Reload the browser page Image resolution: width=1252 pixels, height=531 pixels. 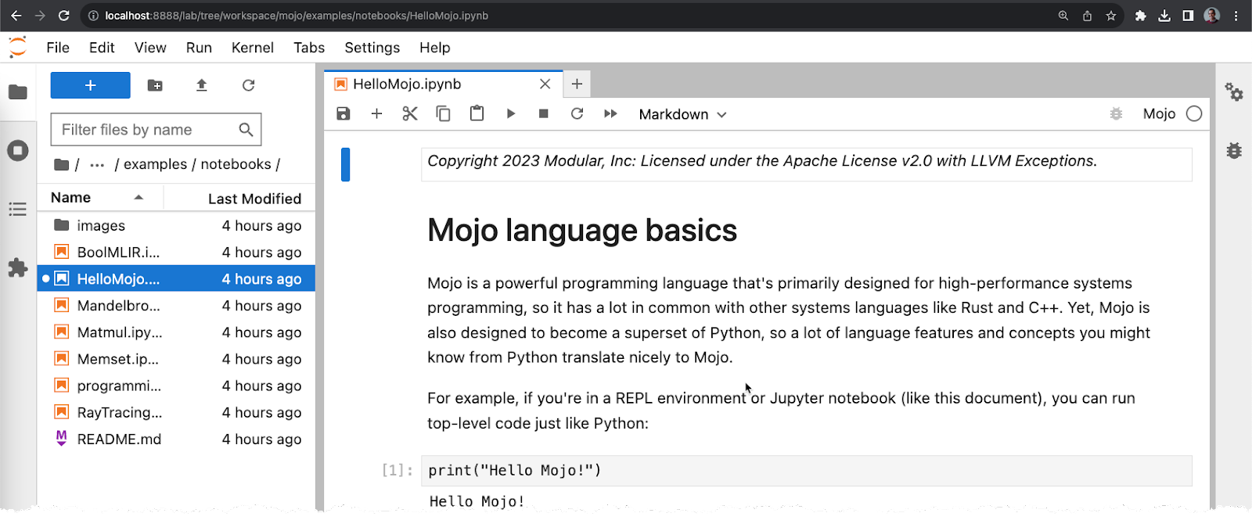pyautogui.click(x=64, y=16)
